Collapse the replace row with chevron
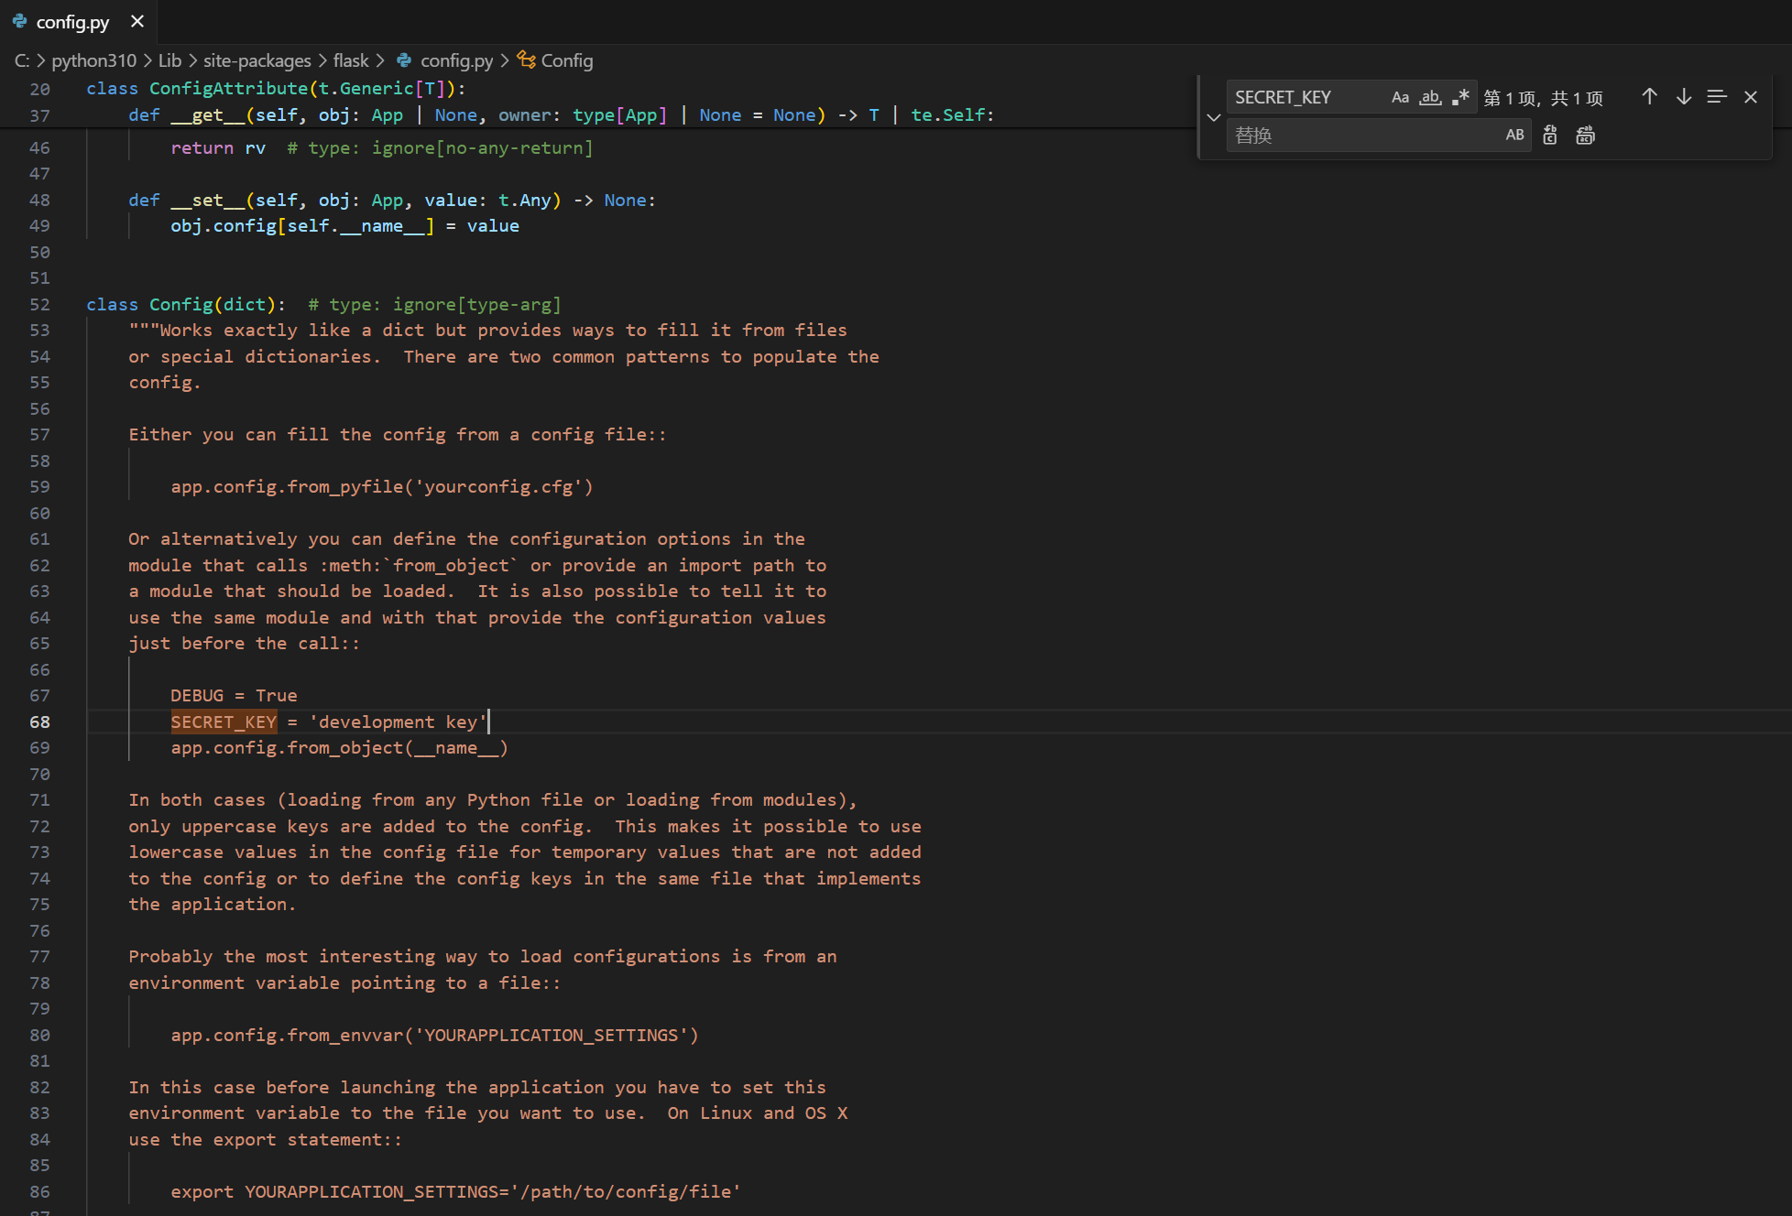1792x1216 pixels. (1213, 117)
